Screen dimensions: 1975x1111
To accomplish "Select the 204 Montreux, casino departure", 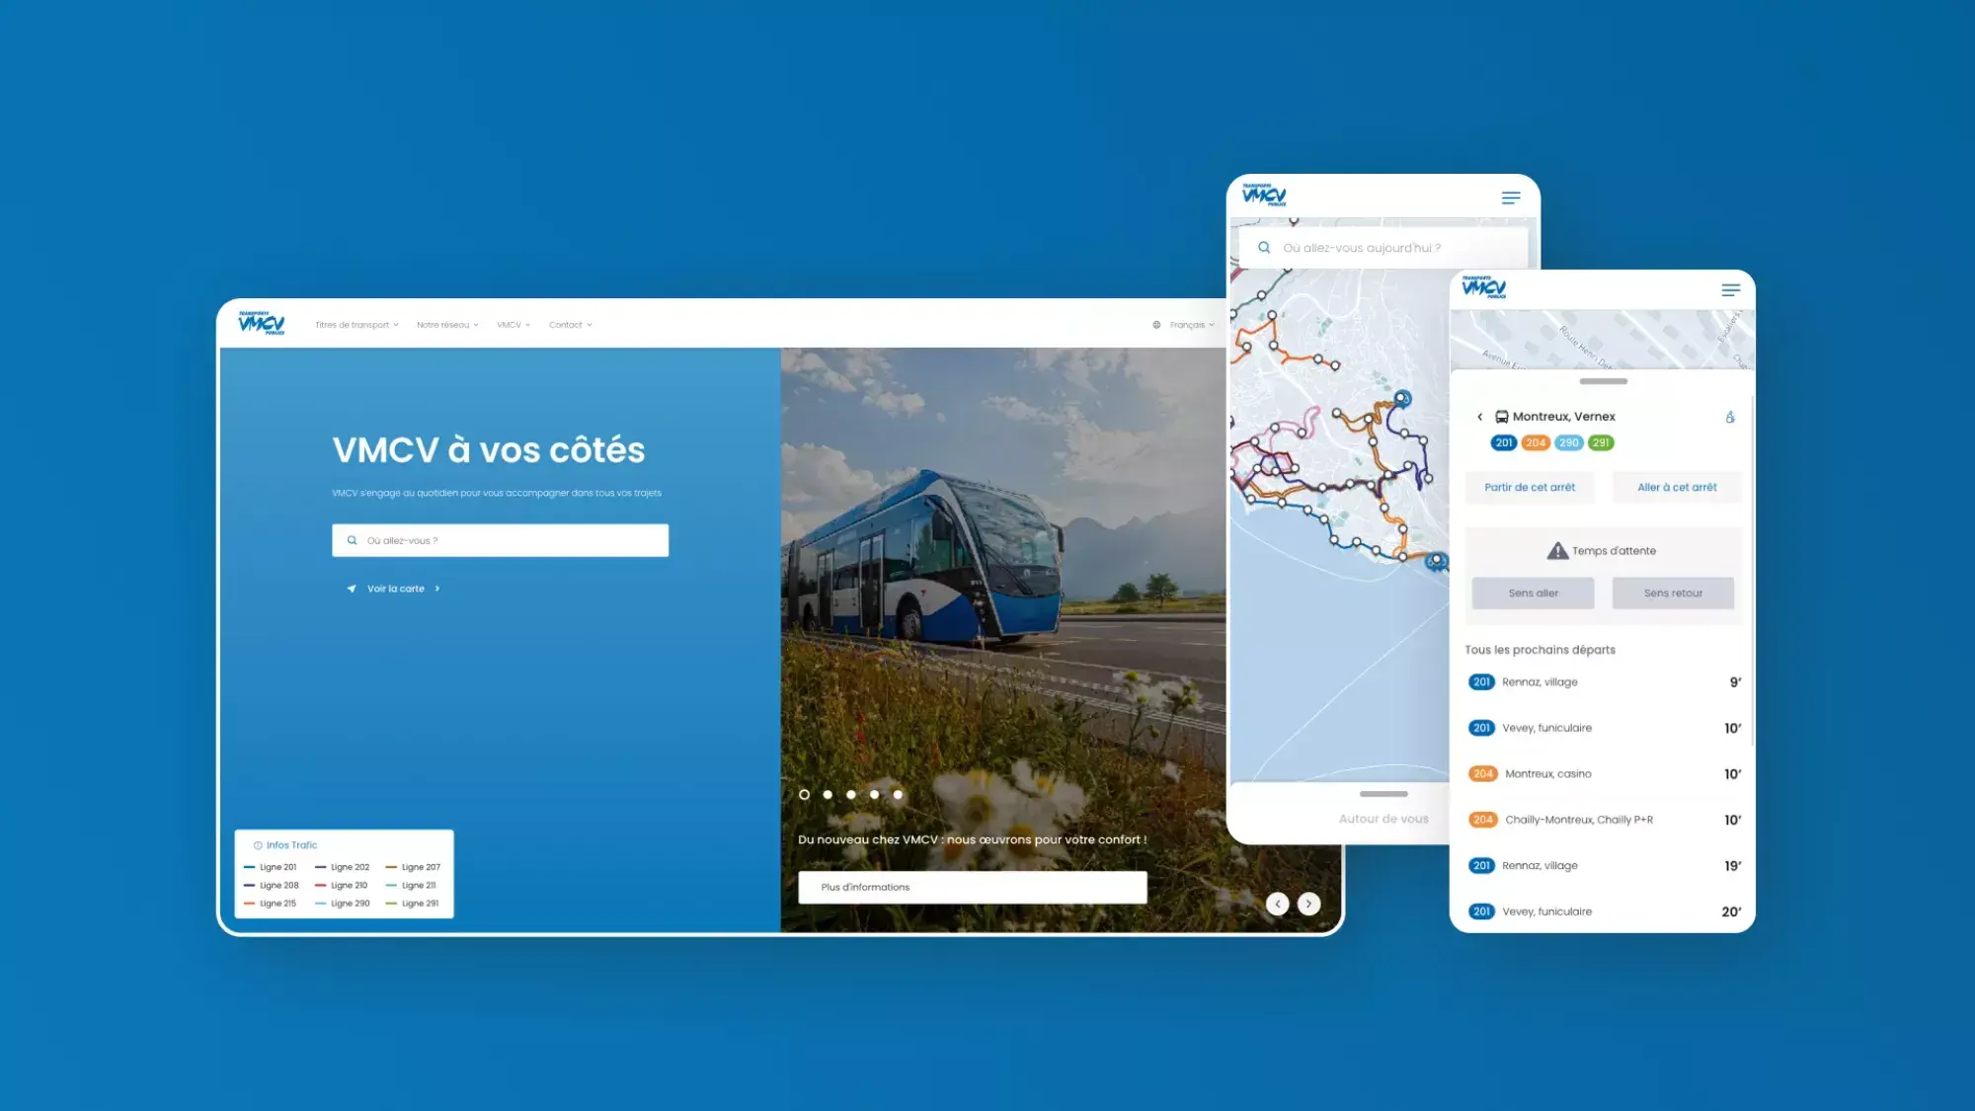I will tap(1604, 773).
